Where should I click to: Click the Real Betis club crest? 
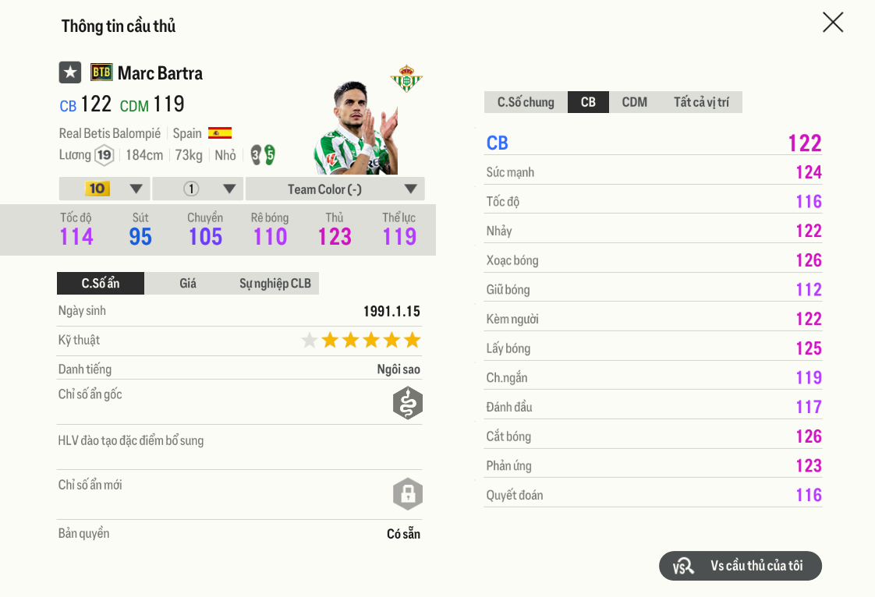coord(406,78)
